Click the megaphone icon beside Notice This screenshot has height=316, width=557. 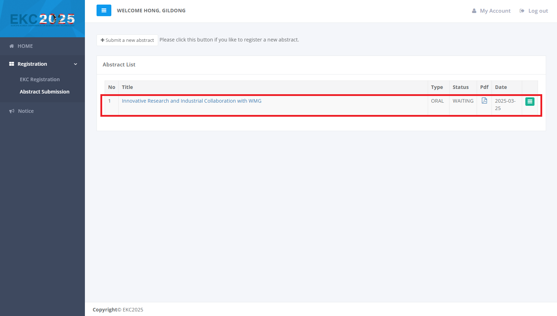[x=12, y=111]
